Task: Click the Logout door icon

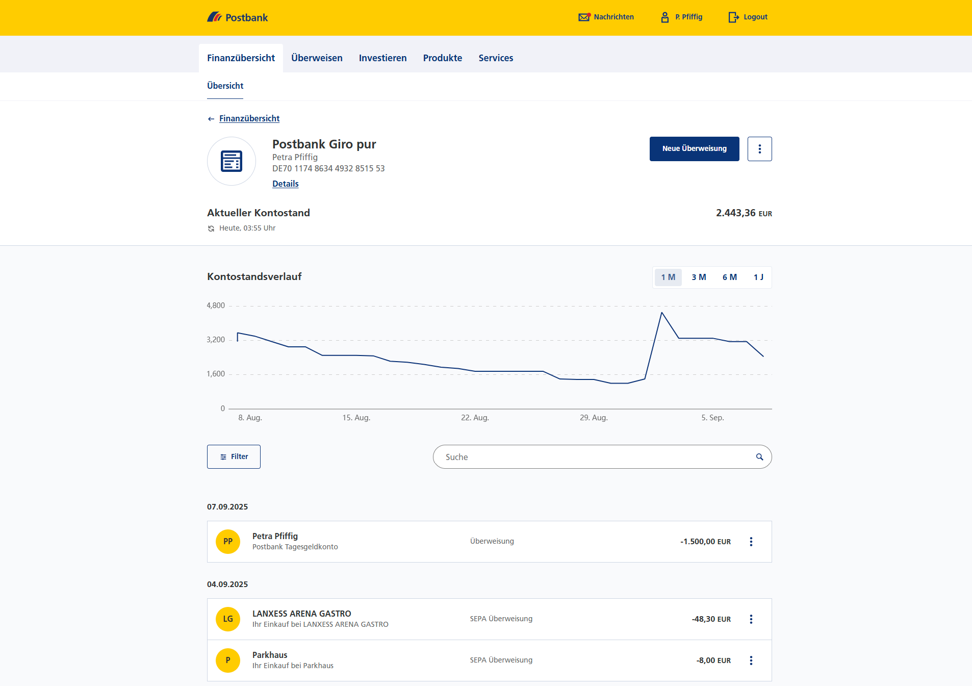Action: pyautogui.click(x=733, y=17)
